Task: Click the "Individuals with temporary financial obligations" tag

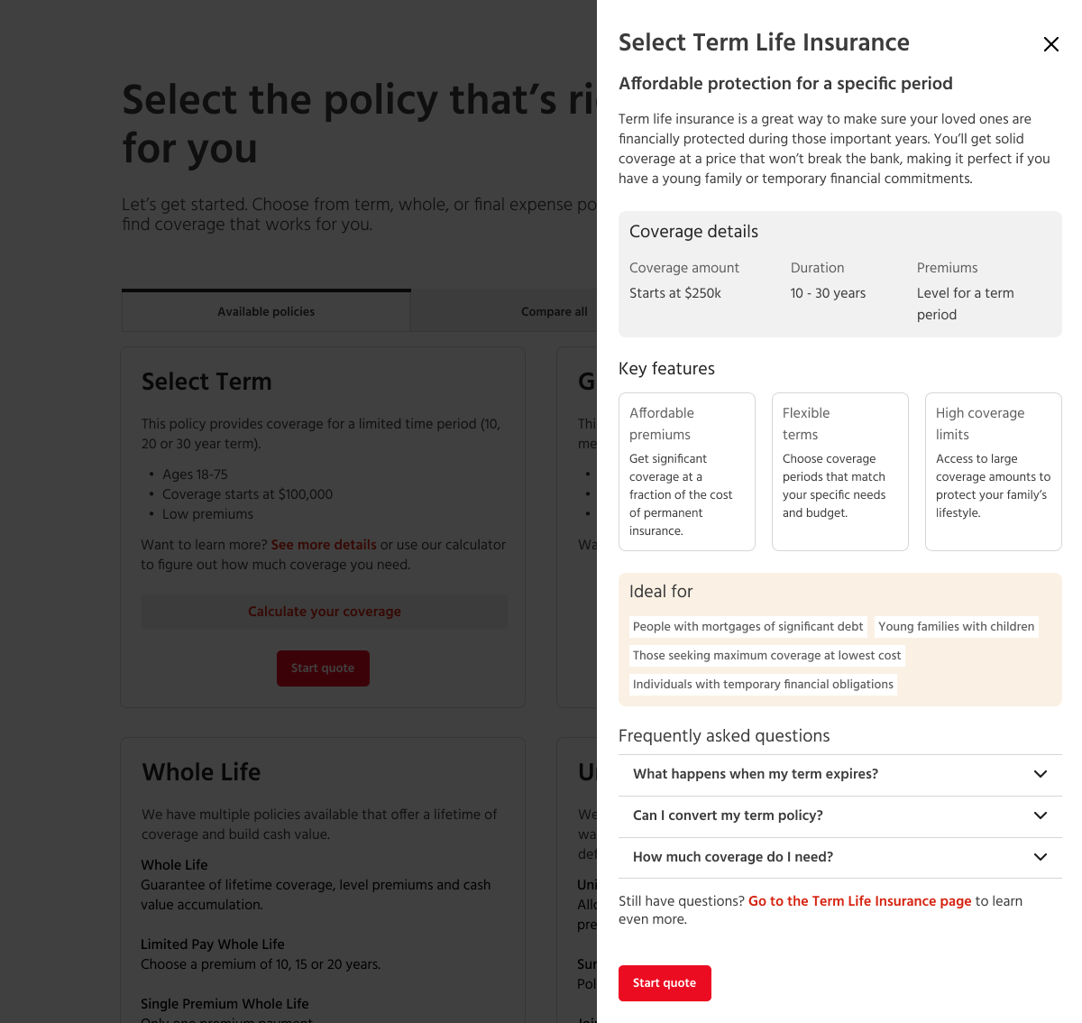Action: [x=762, y=685]
